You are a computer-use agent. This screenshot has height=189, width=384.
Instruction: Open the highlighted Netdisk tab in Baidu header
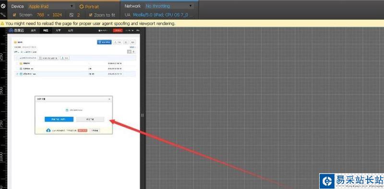[46, 31]
